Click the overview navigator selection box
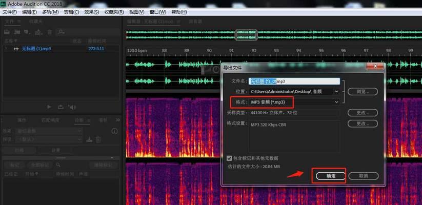Image resolution: width=422 pixels, height=205 pixels. (246, 35)
